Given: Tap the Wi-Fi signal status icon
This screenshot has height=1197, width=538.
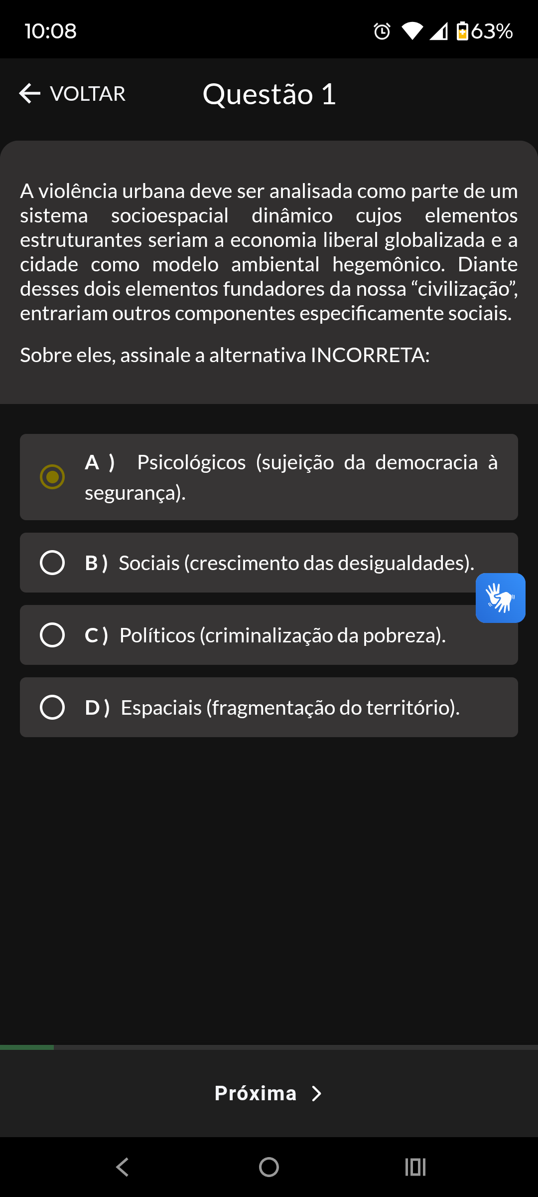Looking at the screenshot, I should [x=412, y=31].
